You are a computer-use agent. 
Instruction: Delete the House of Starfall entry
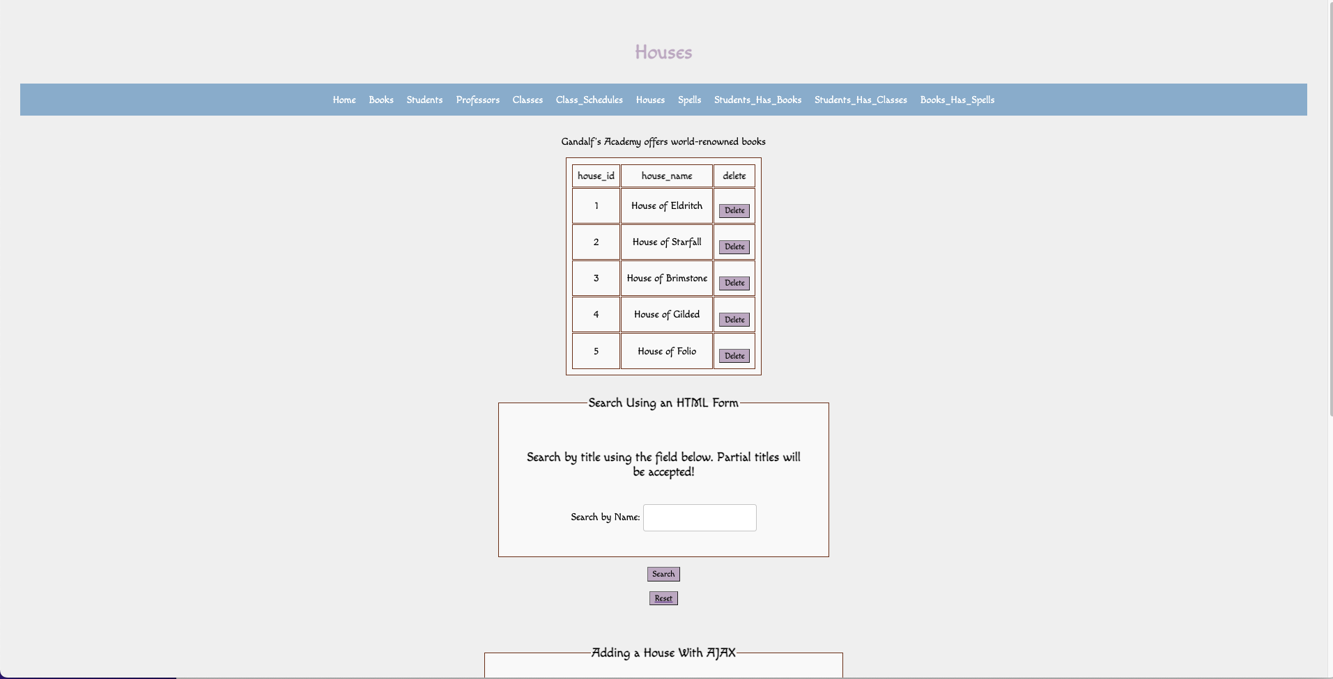click(x=734, y=247)
